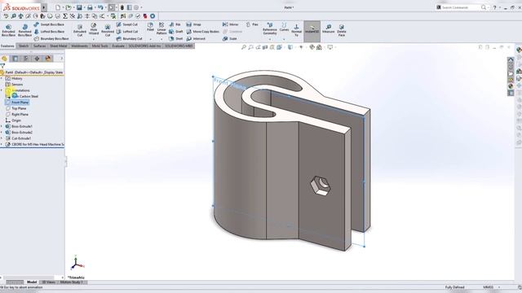Image resolution: width=522 pixels, height=293 pixels.
Task: Select the Intersect tool
Action: click(x=196, y=38)
